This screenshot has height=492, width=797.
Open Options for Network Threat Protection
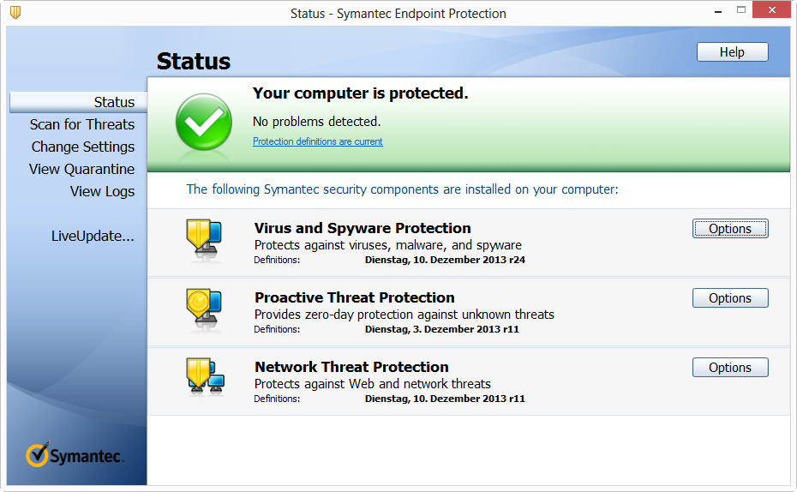pyautogui.click(x=730, y=368)
